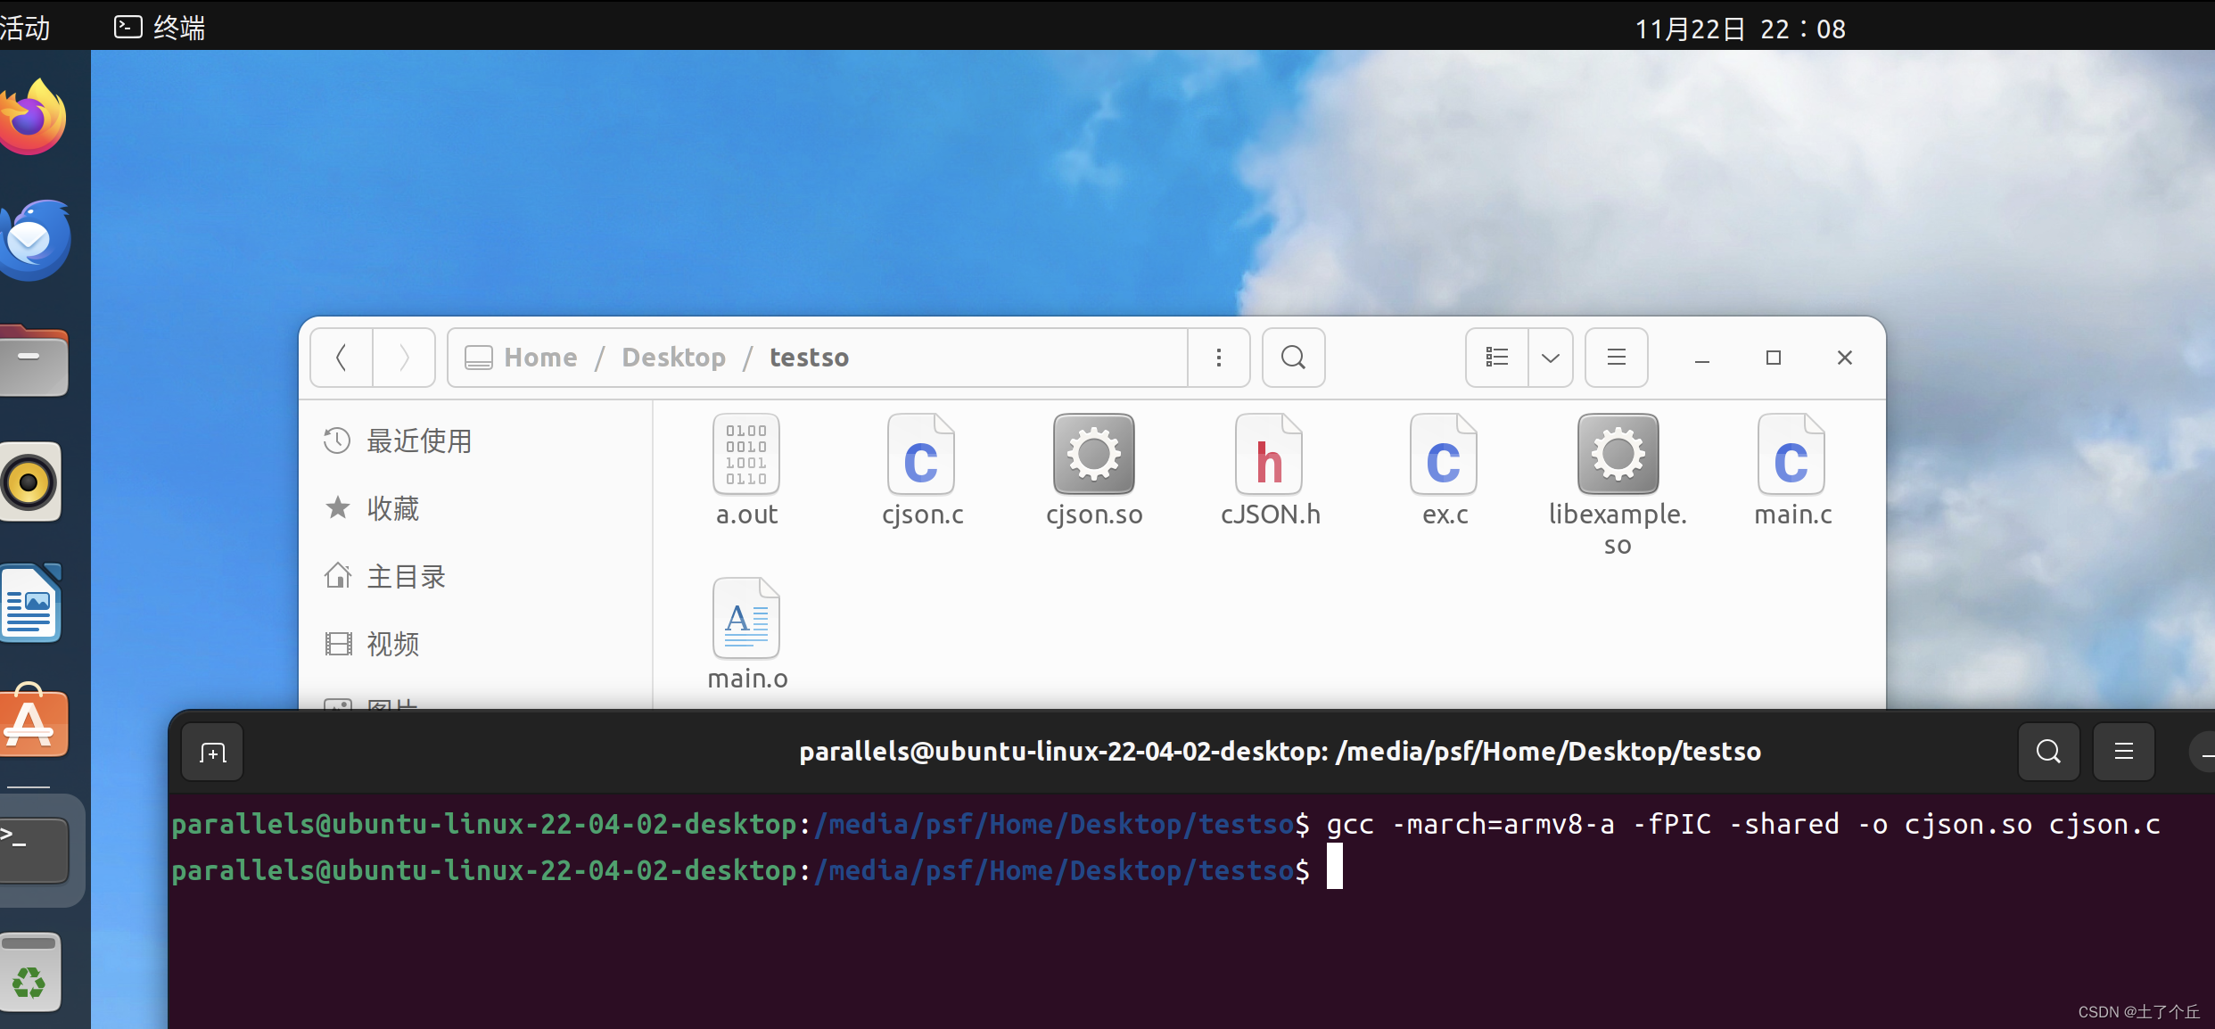This screenshot has width=2215, height=1029.
Task: Launch Thunderbird mail from the dock
Action: pyautogui.click(x=36, y=240)
